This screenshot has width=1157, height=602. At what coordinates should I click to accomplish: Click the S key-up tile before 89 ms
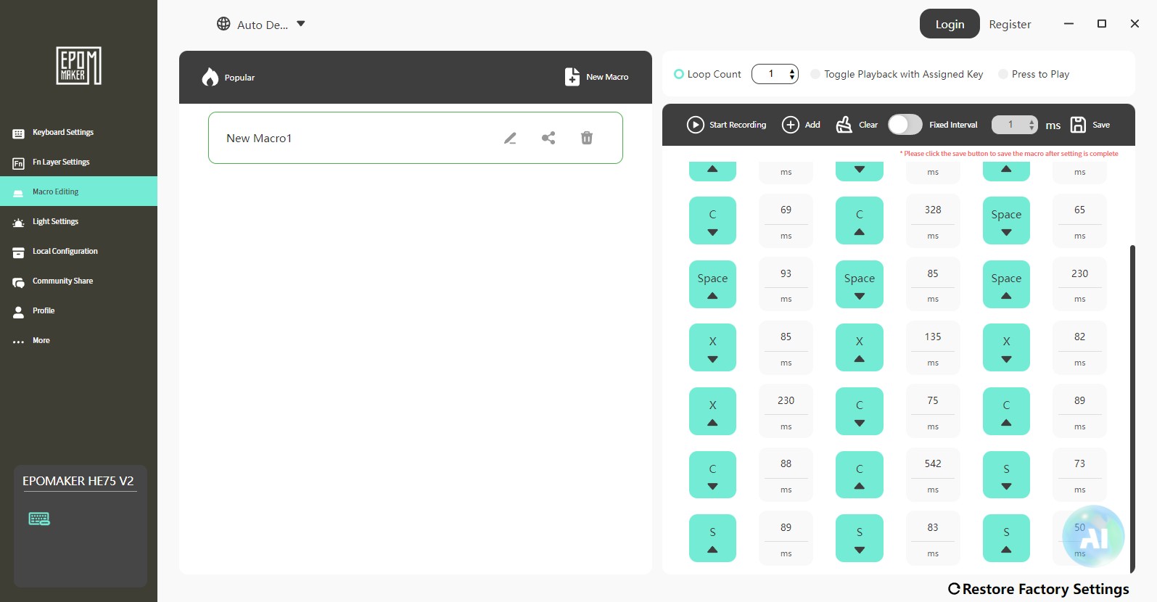coord(712,538)
